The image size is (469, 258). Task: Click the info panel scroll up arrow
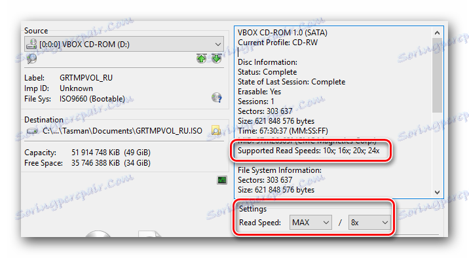click(x=437, y=33)
